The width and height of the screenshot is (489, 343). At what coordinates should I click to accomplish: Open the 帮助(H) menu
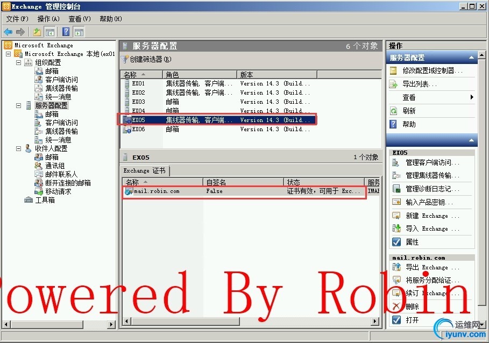coord(111,19)
